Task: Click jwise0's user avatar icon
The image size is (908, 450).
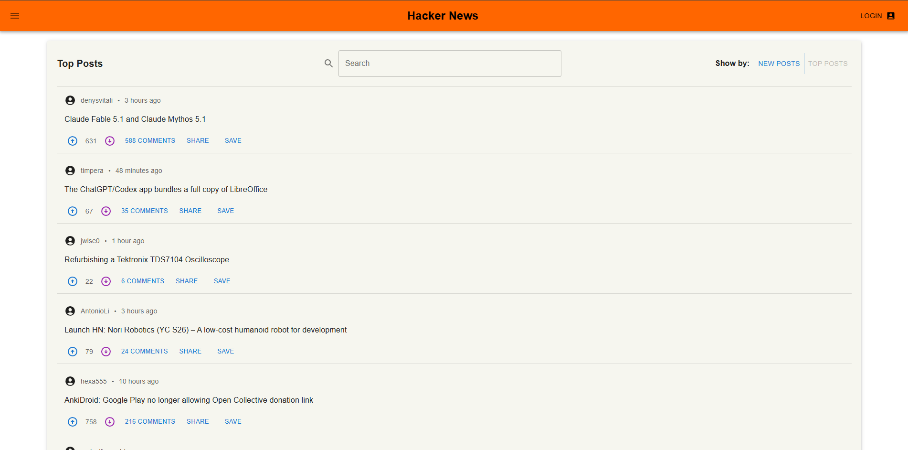Action: click(x=70, y=241)
